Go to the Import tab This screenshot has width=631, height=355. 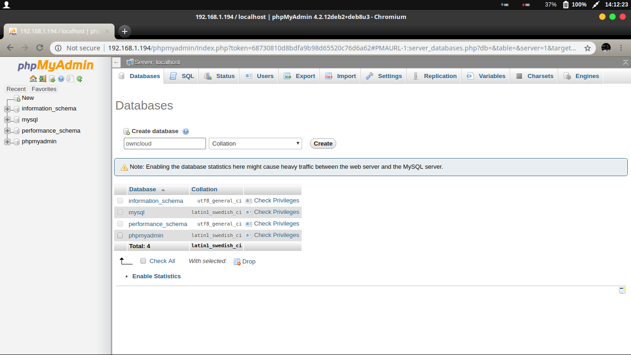(x=340, y=76)
